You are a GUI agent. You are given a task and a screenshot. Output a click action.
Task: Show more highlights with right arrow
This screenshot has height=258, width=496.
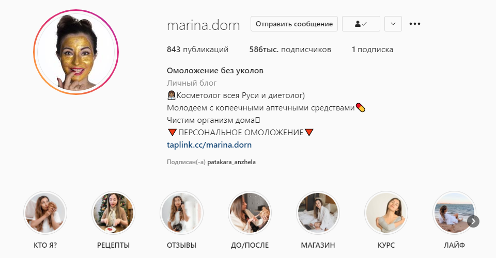pyautogui.click(x=473, y=221)
